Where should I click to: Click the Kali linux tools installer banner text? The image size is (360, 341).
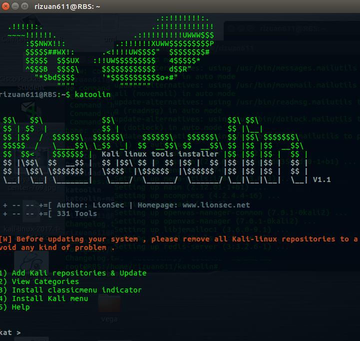(x=160, y=154)
